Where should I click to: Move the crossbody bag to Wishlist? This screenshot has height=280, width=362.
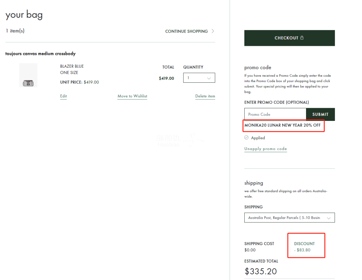coord(132,96)
